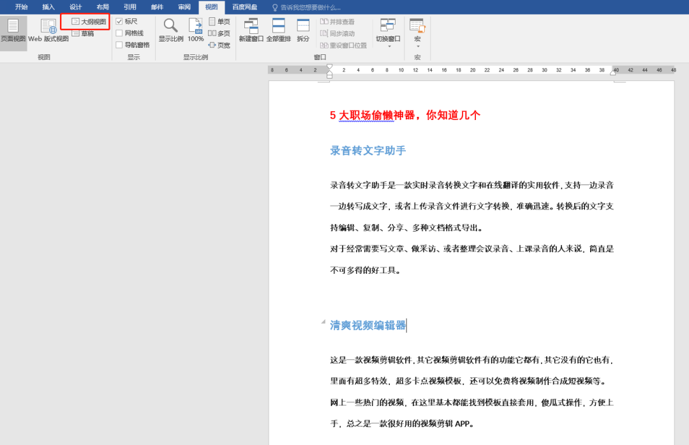Switch to Draft view (草稿)
The image size is (689, 445).
click(x=83, y=33)
